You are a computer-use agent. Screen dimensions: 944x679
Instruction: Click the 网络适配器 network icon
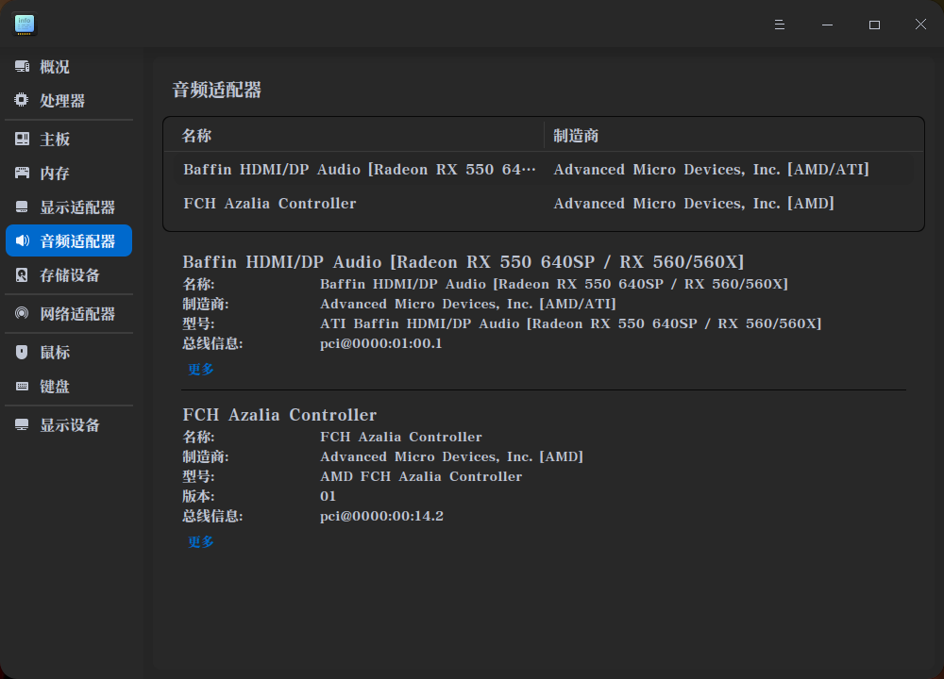pos(23,313)
